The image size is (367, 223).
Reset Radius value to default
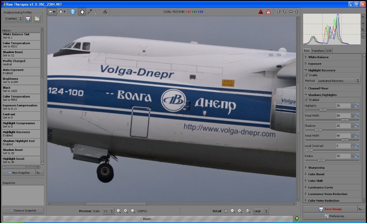[x=357, y=156]
